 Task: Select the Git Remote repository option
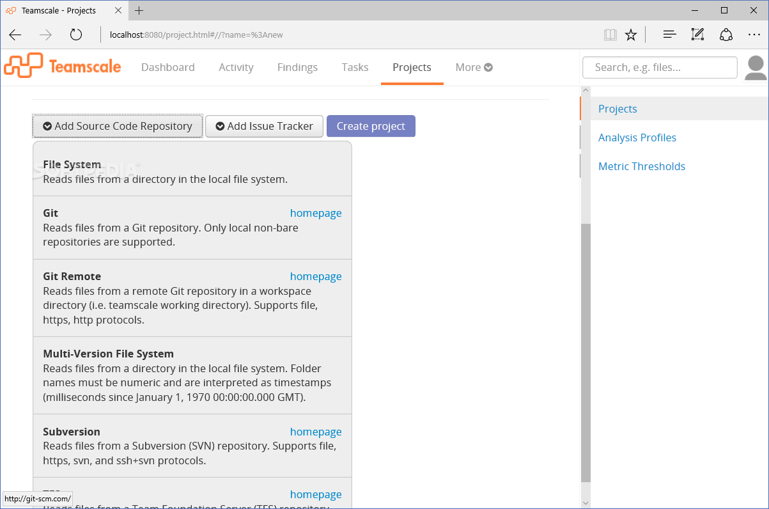[192, 298]
